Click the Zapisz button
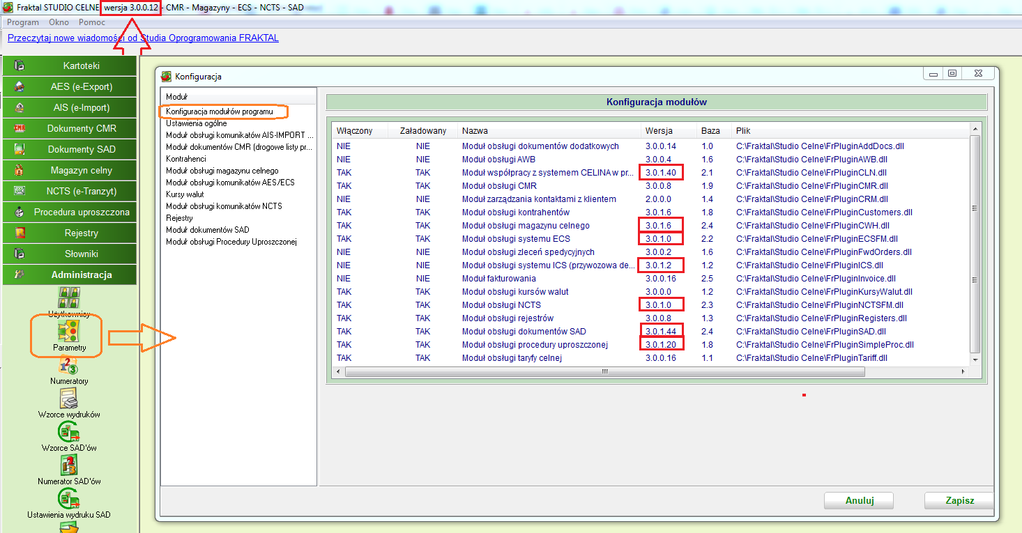Image resolution: width=1022 pixels, height=533 pixels. pos(959,500)
